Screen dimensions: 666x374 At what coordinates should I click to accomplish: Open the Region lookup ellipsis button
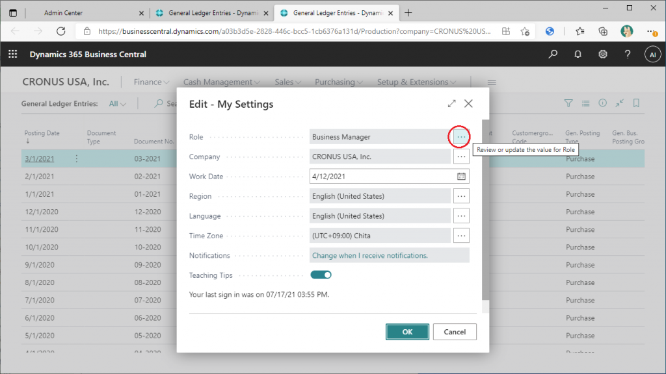[x=461, y=196]
